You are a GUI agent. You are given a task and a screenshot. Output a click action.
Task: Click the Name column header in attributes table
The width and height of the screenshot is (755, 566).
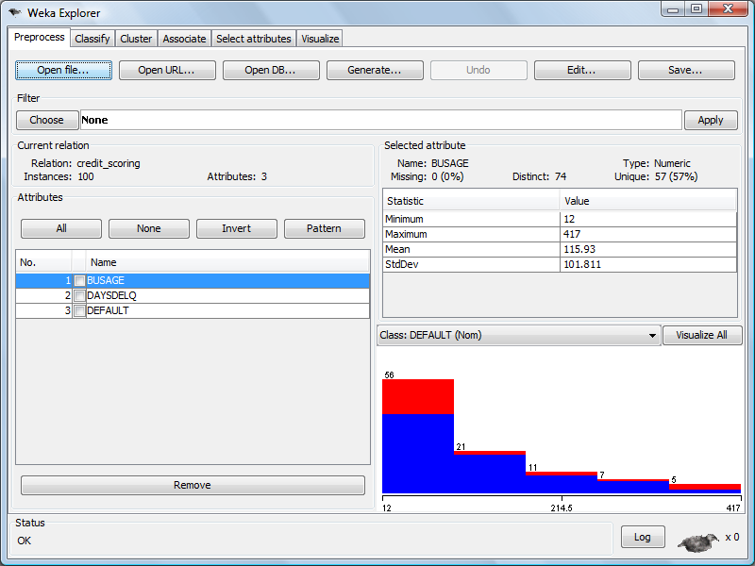pyautogui.click(x=227, y=262)
